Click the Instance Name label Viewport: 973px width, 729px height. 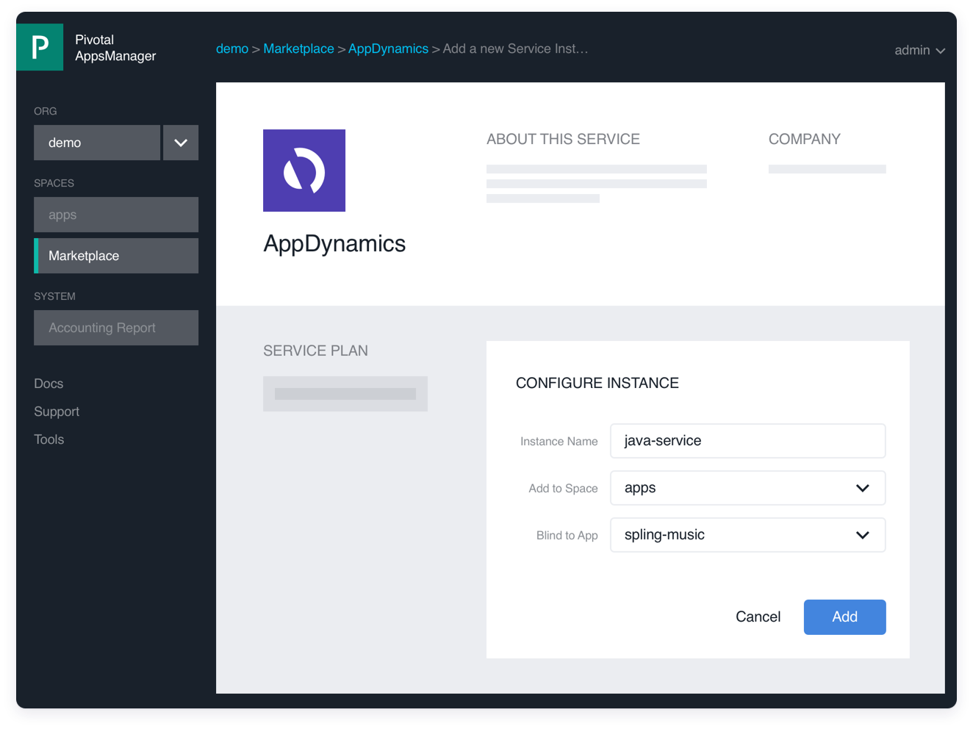click(559, 442)
